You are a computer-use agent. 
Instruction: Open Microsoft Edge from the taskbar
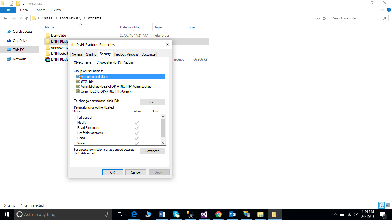(x=134, y=214)
